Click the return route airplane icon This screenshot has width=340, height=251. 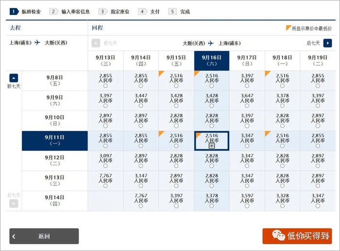coord(211,43)
